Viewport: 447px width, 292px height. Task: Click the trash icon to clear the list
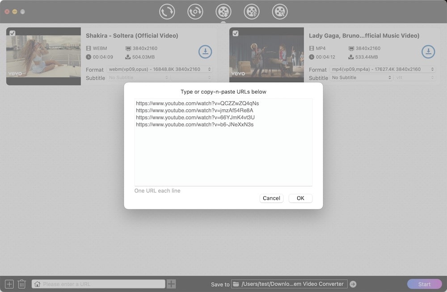tap(21, 284)
